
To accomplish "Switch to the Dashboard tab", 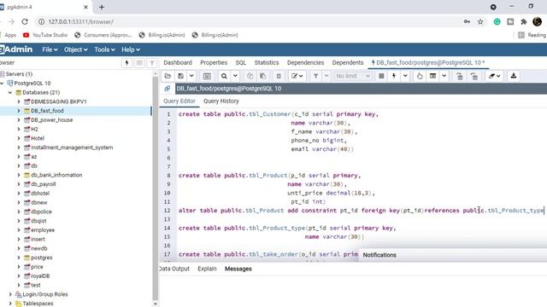I will pyautogui.click(x=178, y=62).
